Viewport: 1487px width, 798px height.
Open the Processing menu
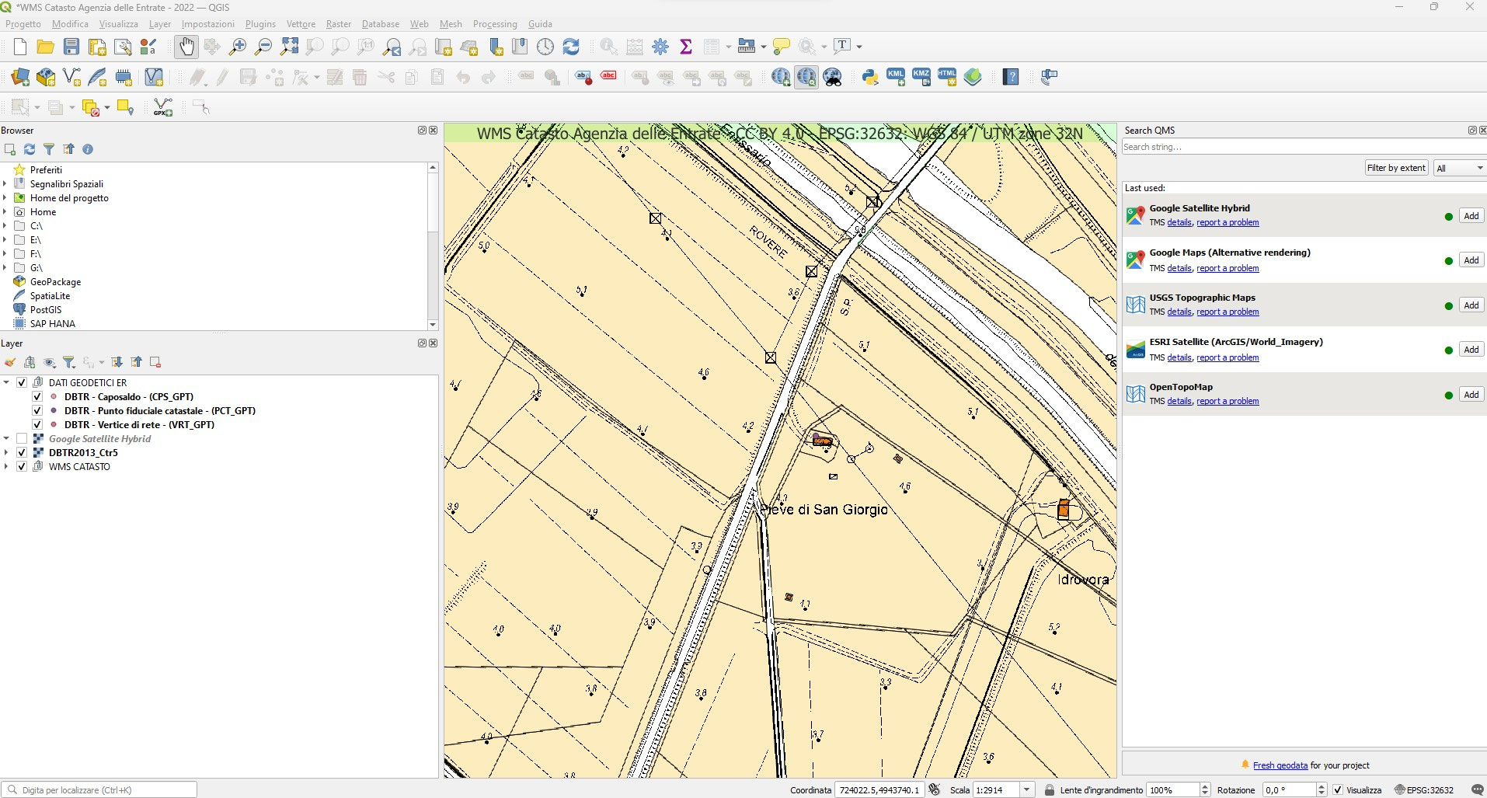click(x=495, y=24)
